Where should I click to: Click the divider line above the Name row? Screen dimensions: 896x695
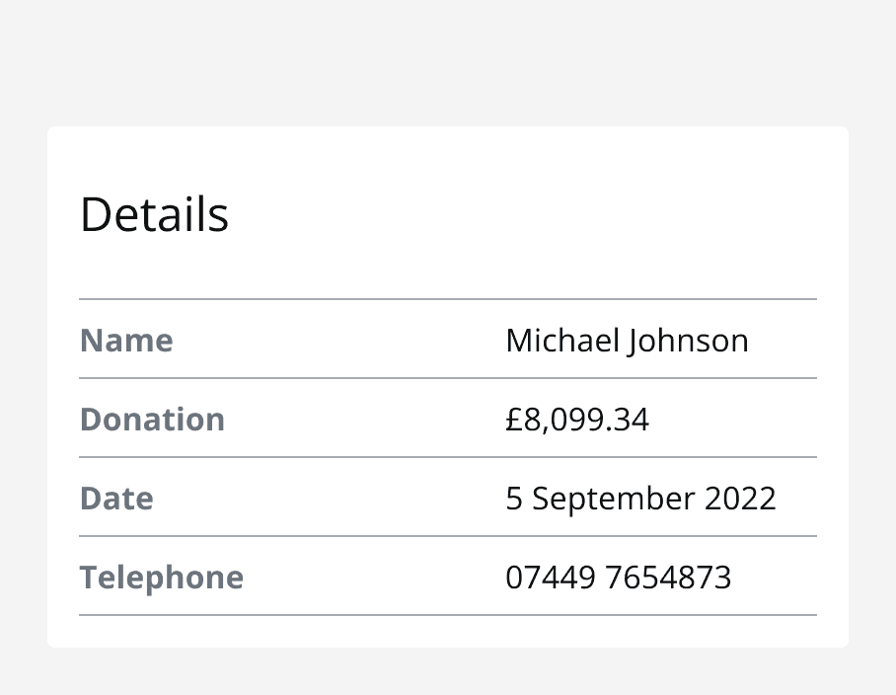[x=448, y=299]
